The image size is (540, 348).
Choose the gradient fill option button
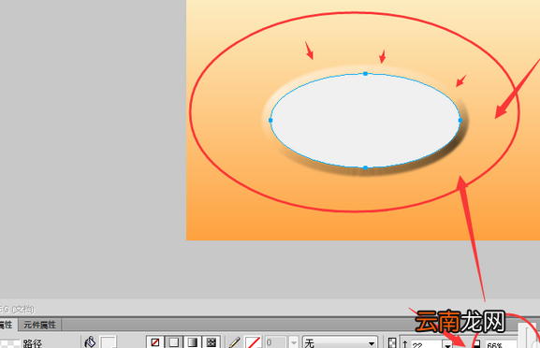click(x=193, y=342)
